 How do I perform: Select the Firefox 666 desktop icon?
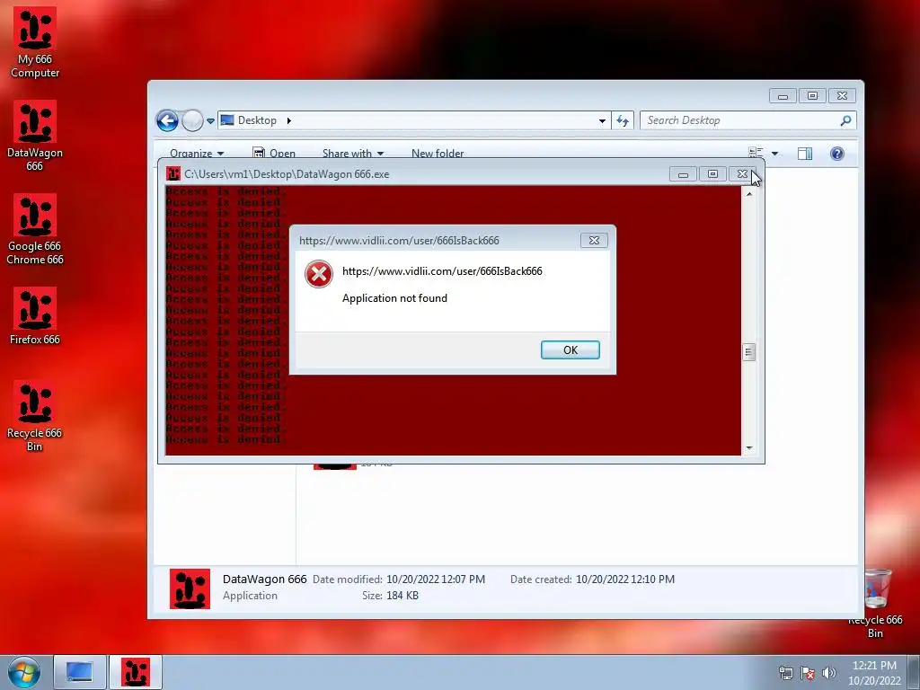pos(35,315)
